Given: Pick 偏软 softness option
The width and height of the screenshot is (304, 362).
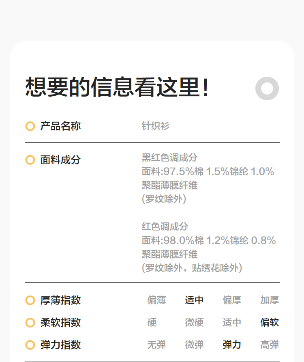Looking at the screenshot, I should tap(270, 323).
